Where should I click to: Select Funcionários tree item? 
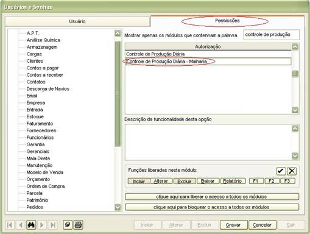pyautogui.click(x=40, y=137)
